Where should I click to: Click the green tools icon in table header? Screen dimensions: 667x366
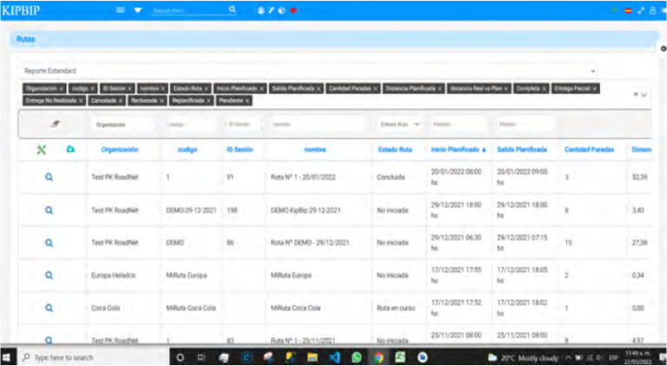tap(42, 149)
